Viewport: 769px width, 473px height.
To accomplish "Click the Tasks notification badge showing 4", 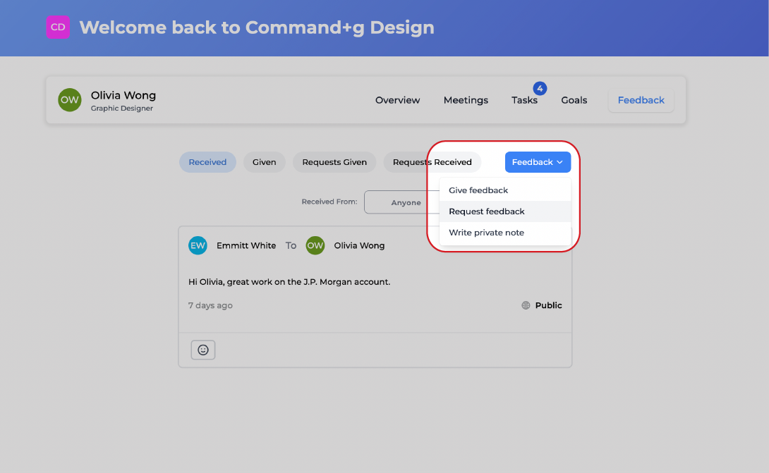I will click(x=540, y=88).
